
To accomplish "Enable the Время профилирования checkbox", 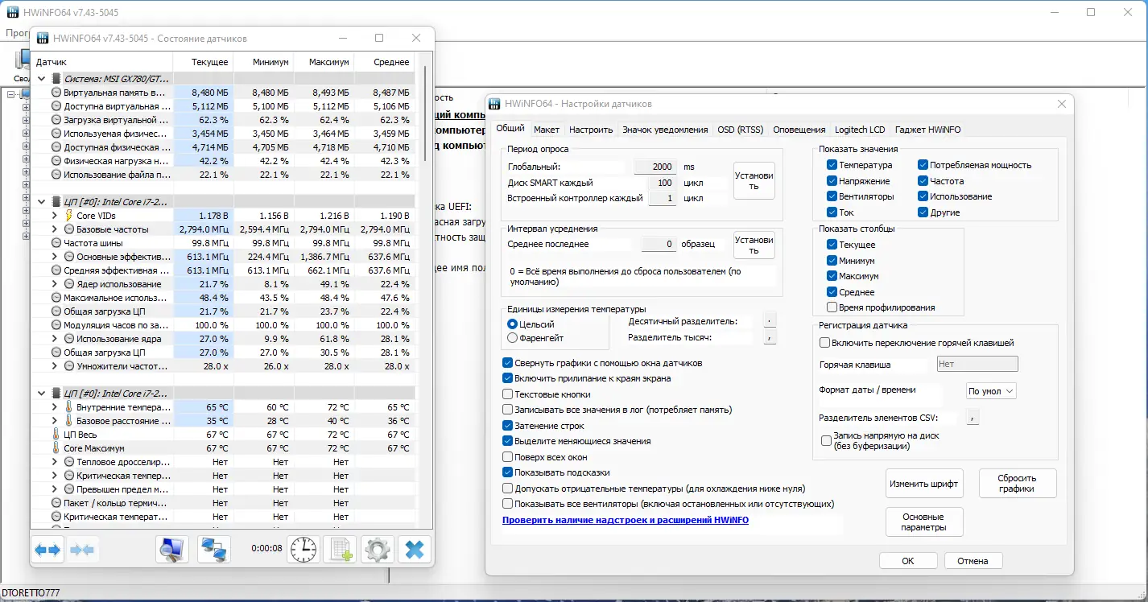I will click(x=832, y=307).
